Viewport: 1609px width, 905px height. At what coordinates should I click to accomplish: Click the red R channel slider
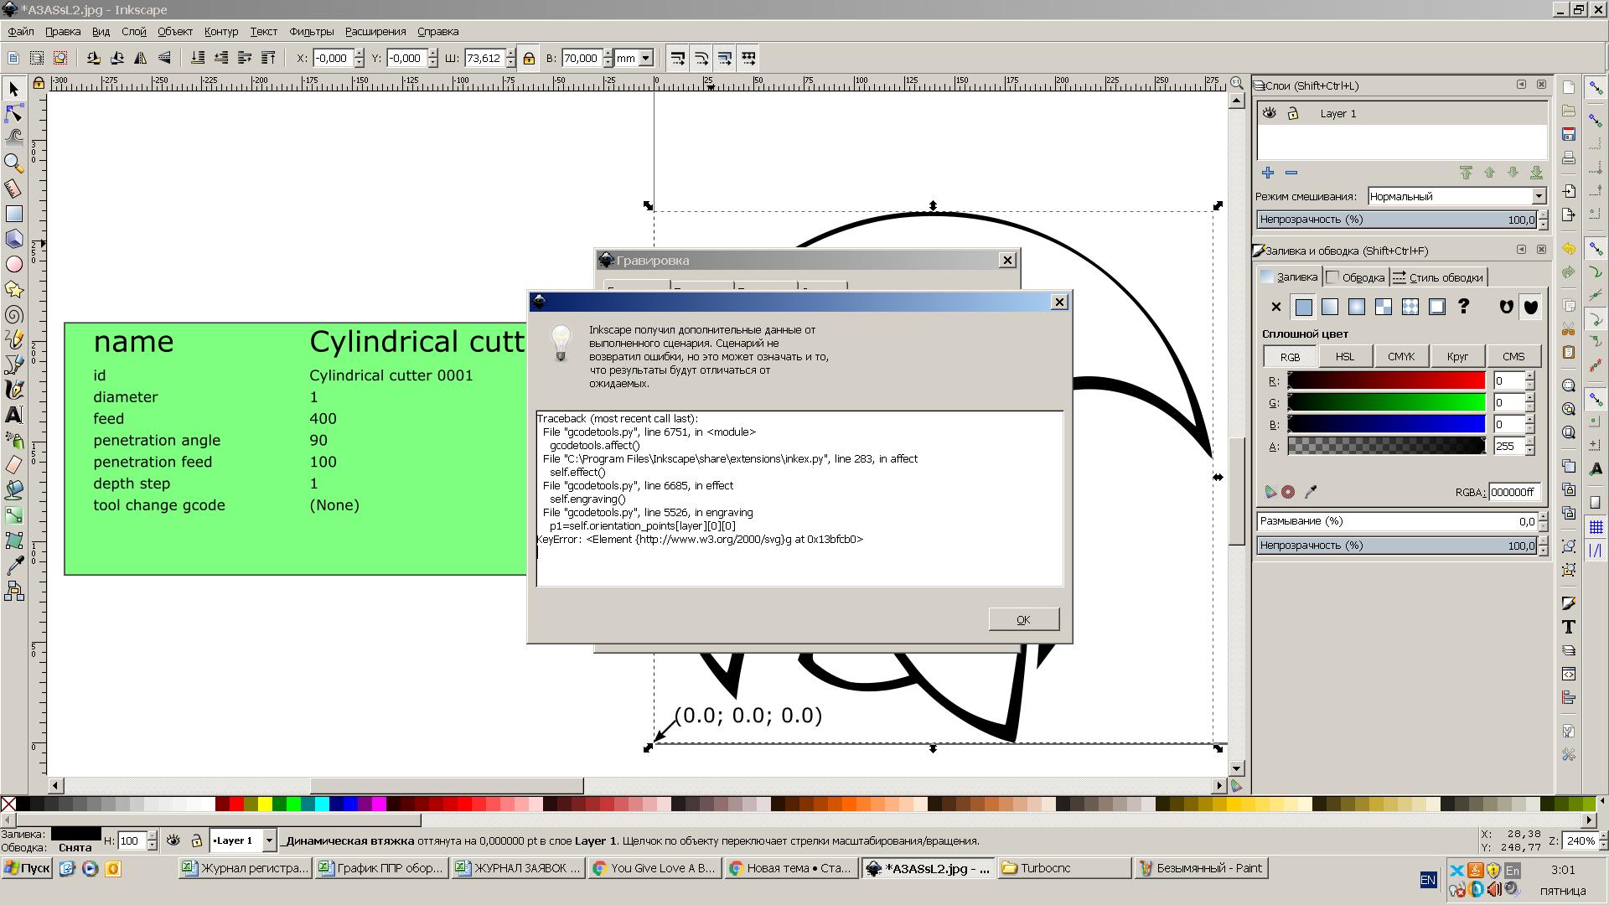coord(1385,381)
